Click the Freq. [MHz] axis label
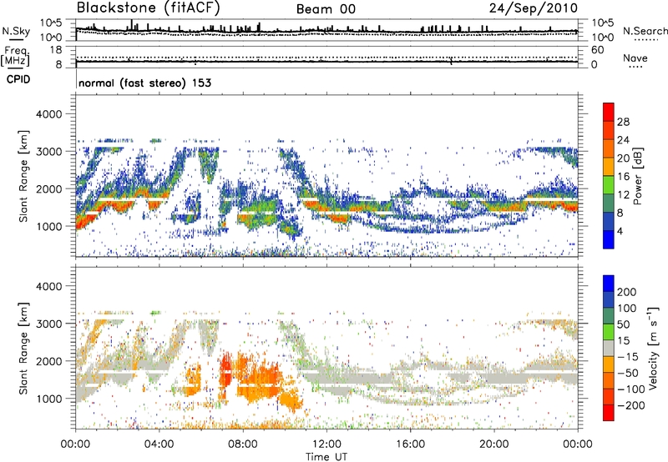This screenshot has width=668, height=462. (15, 56)
